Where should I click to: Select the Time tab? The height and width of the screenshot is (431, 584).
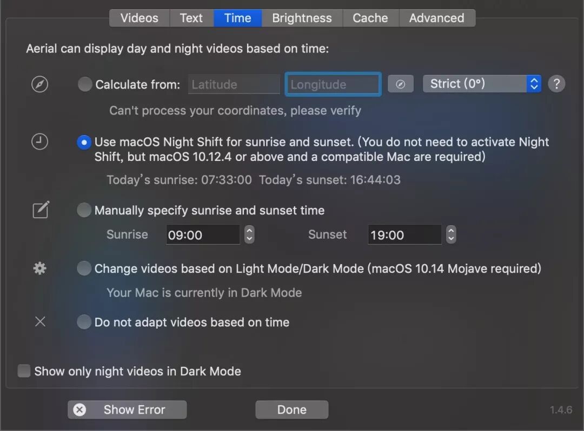(237, 18)
